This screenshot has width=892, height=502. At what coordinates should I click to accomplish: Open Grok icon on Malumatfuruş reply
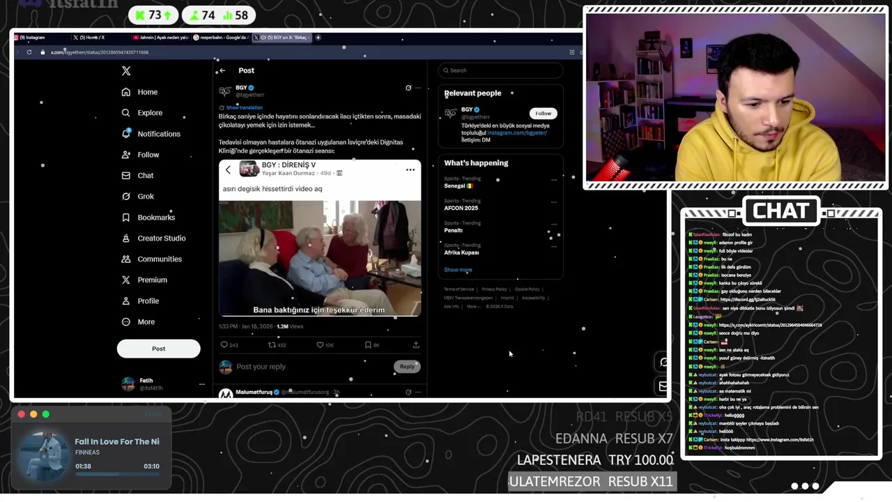(408, 393)
